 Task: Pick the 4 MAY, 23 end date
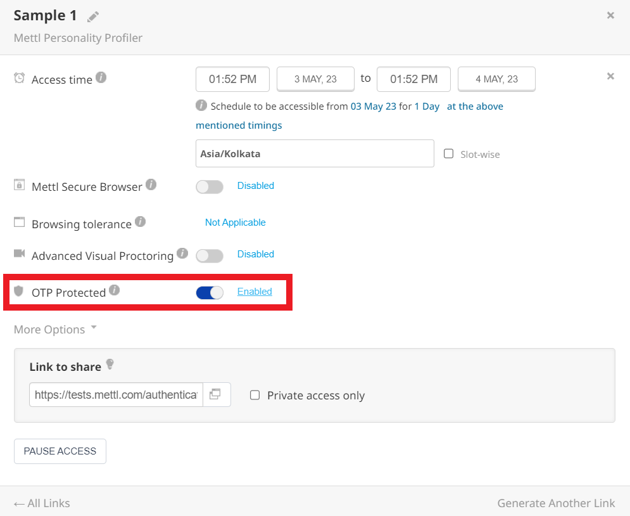coord(496,79)
